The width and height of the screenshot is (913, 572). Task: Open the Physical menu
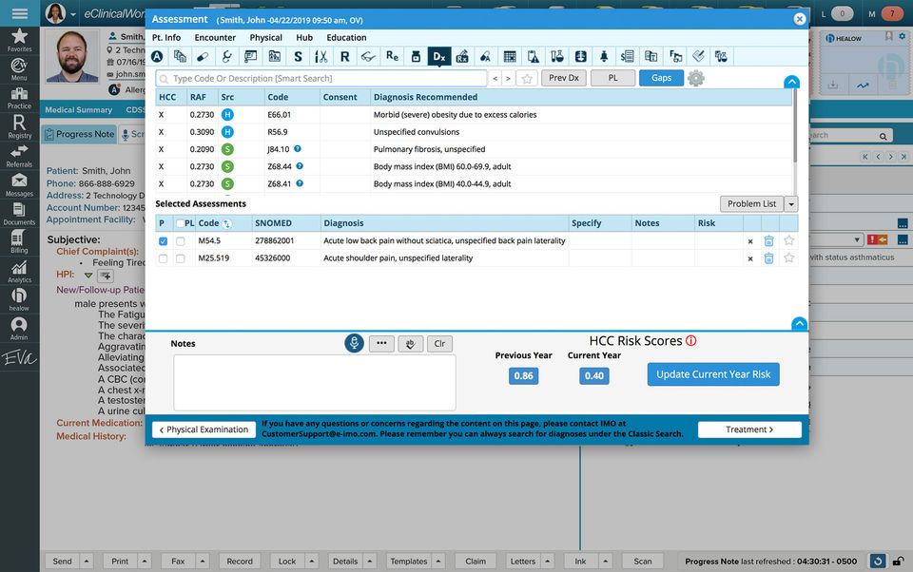266,37
